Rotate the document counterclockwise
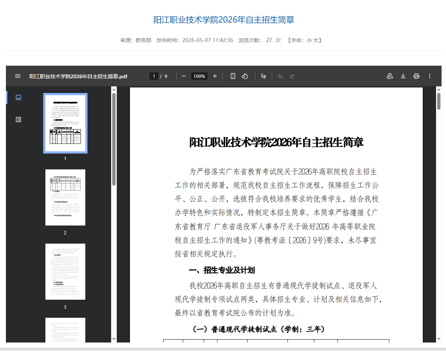Viewport: 446px width, 351px height. [244, 76]
